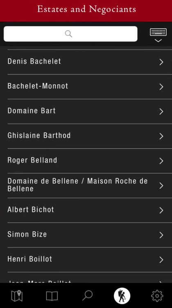
Task: Open the Denis Bachelet entry
Action: 86,62
